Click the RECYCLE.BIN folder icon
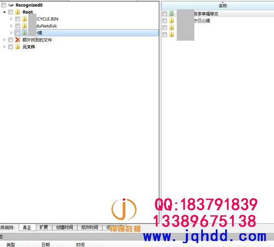 (24, 19)
